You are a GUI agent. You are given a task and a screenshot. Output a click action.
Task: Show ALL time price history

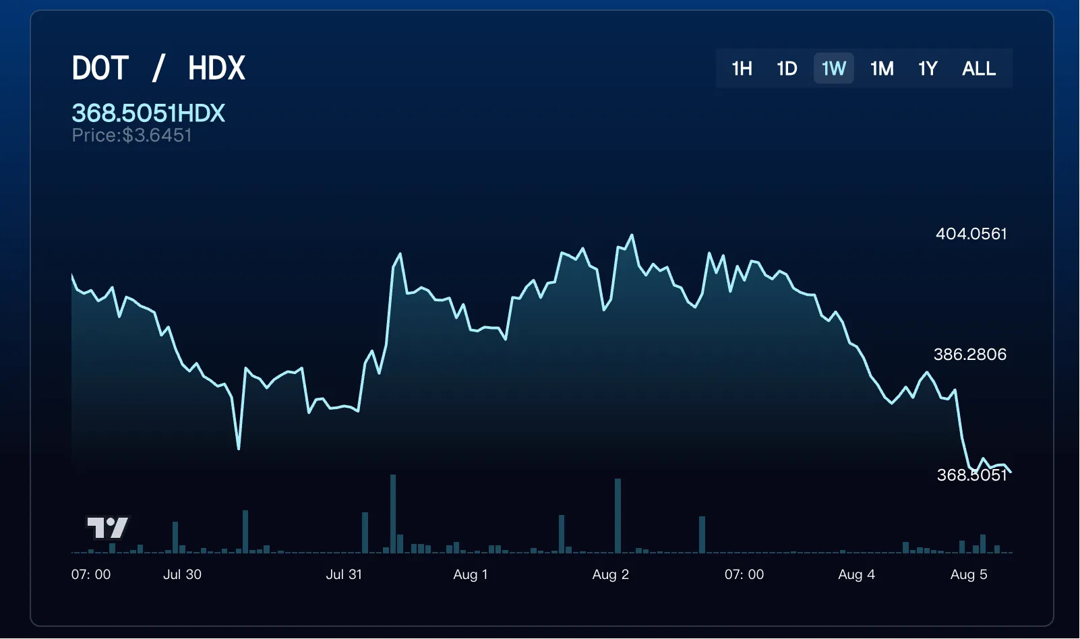pos(979,68)
